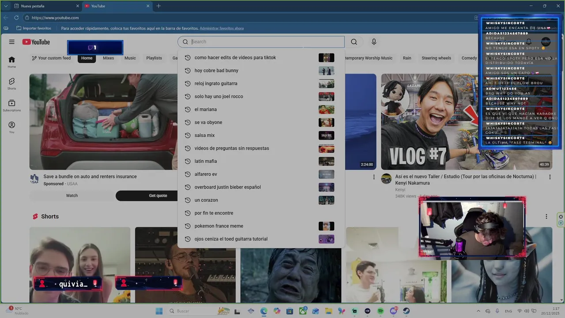Image resolution: width=565 pixels, height=318 pixels.
Task: Switch to the Nueva pestaña tab
Action: click(46, 6)
